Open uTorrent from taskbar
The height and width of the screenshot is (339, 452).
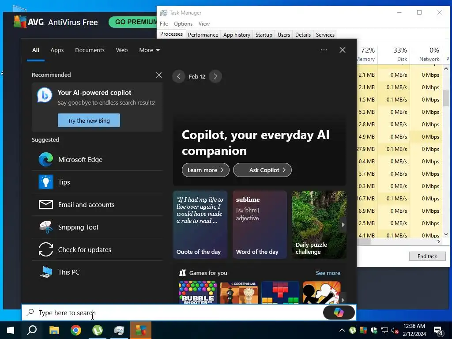point(98,330)
